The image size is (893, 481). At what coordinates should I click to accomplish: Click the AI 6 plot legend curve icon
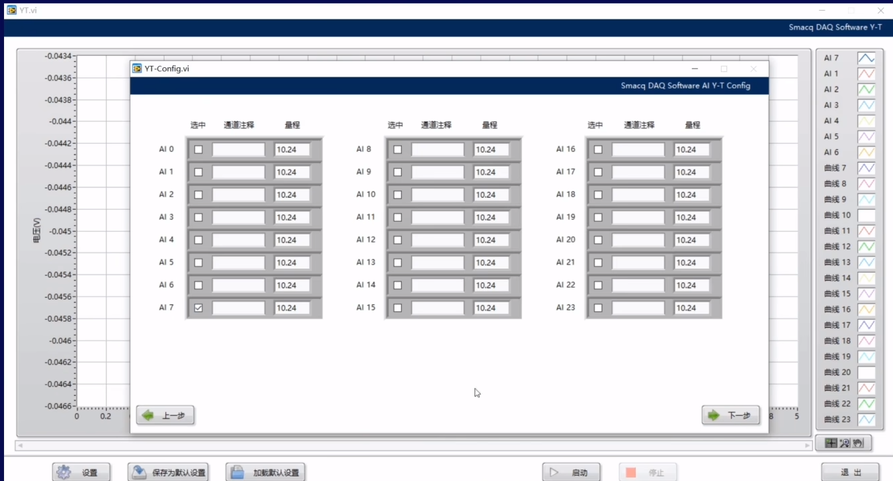click(866, 152)
